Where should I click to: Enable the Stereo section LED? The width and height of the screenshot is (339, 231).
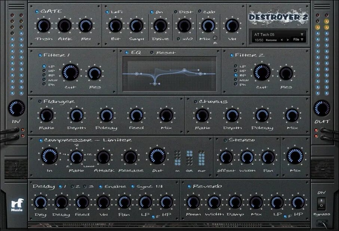coord(225,140)
